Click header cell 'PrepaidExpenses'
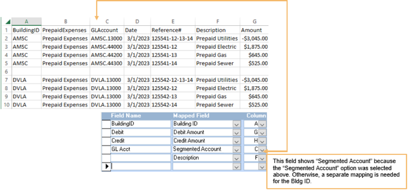The image size is (408, 190). click(x=65, y=30)
